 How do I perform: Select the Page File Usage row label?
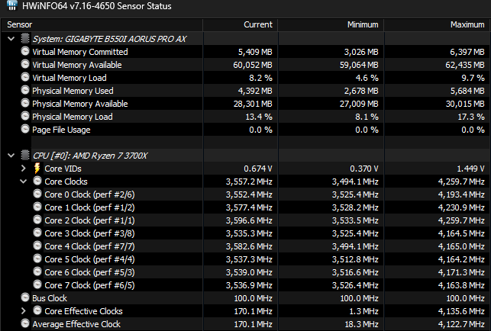pyautogui.click(x=61, y=130)
